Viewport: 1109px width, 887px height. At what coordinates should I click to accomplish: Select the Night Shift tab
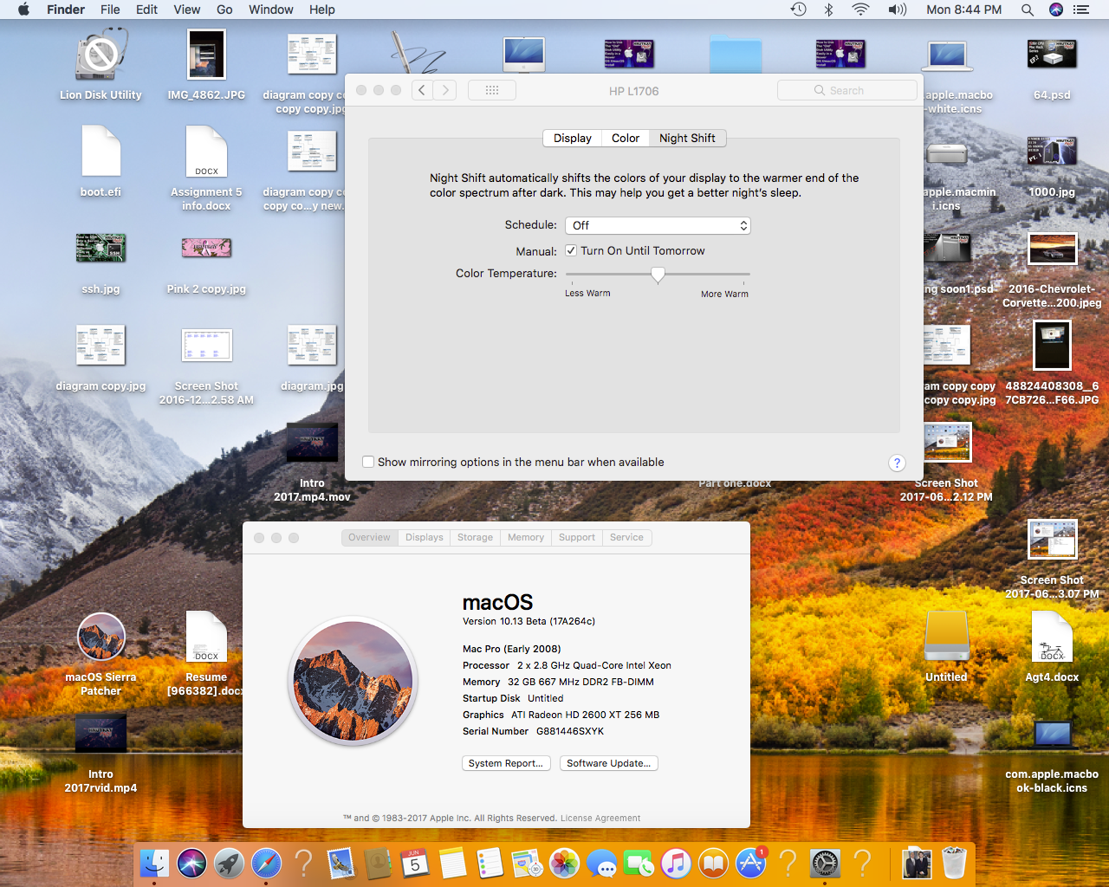coord(687,138)
